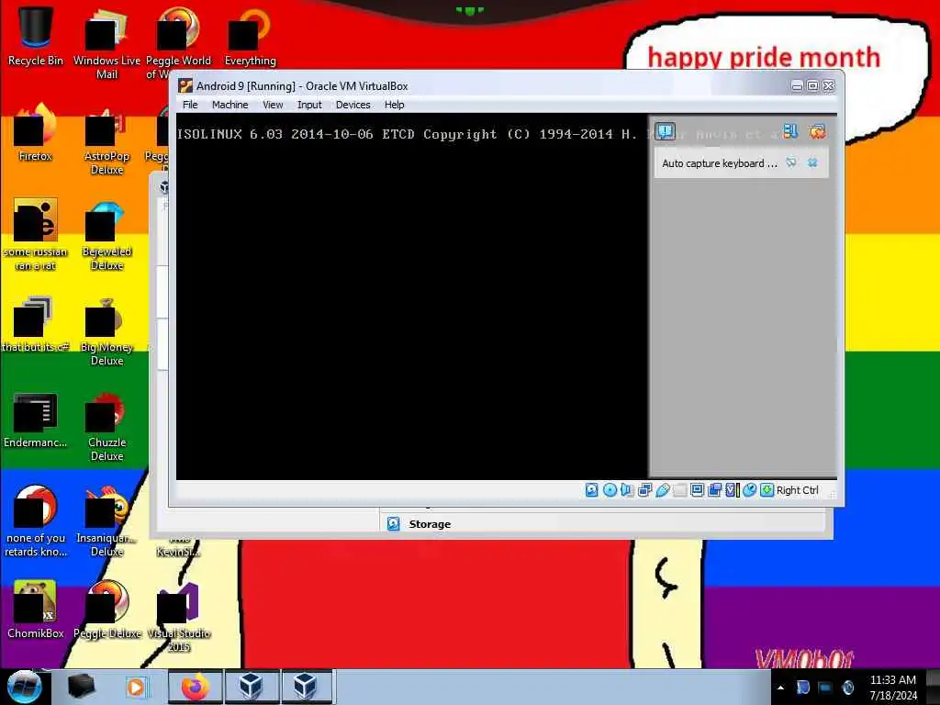
Task: Expand the 'Auto capture keyboard ...' notification text
Action: [x=720, y=163]
